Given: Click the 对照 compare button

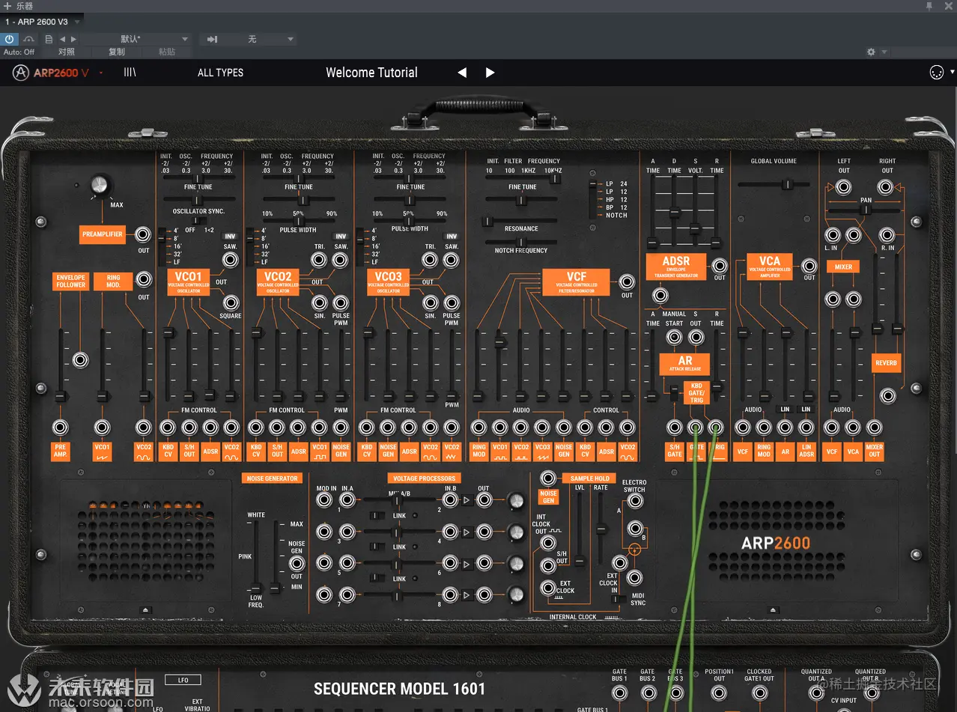Looking at the screenshot, I should [x=67, y=52].
